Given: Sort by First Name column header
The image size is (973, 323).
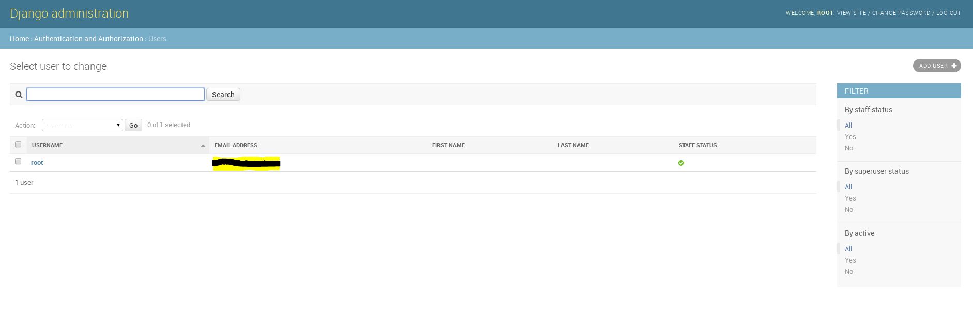Looking at the screenshot, I should 448,145.
